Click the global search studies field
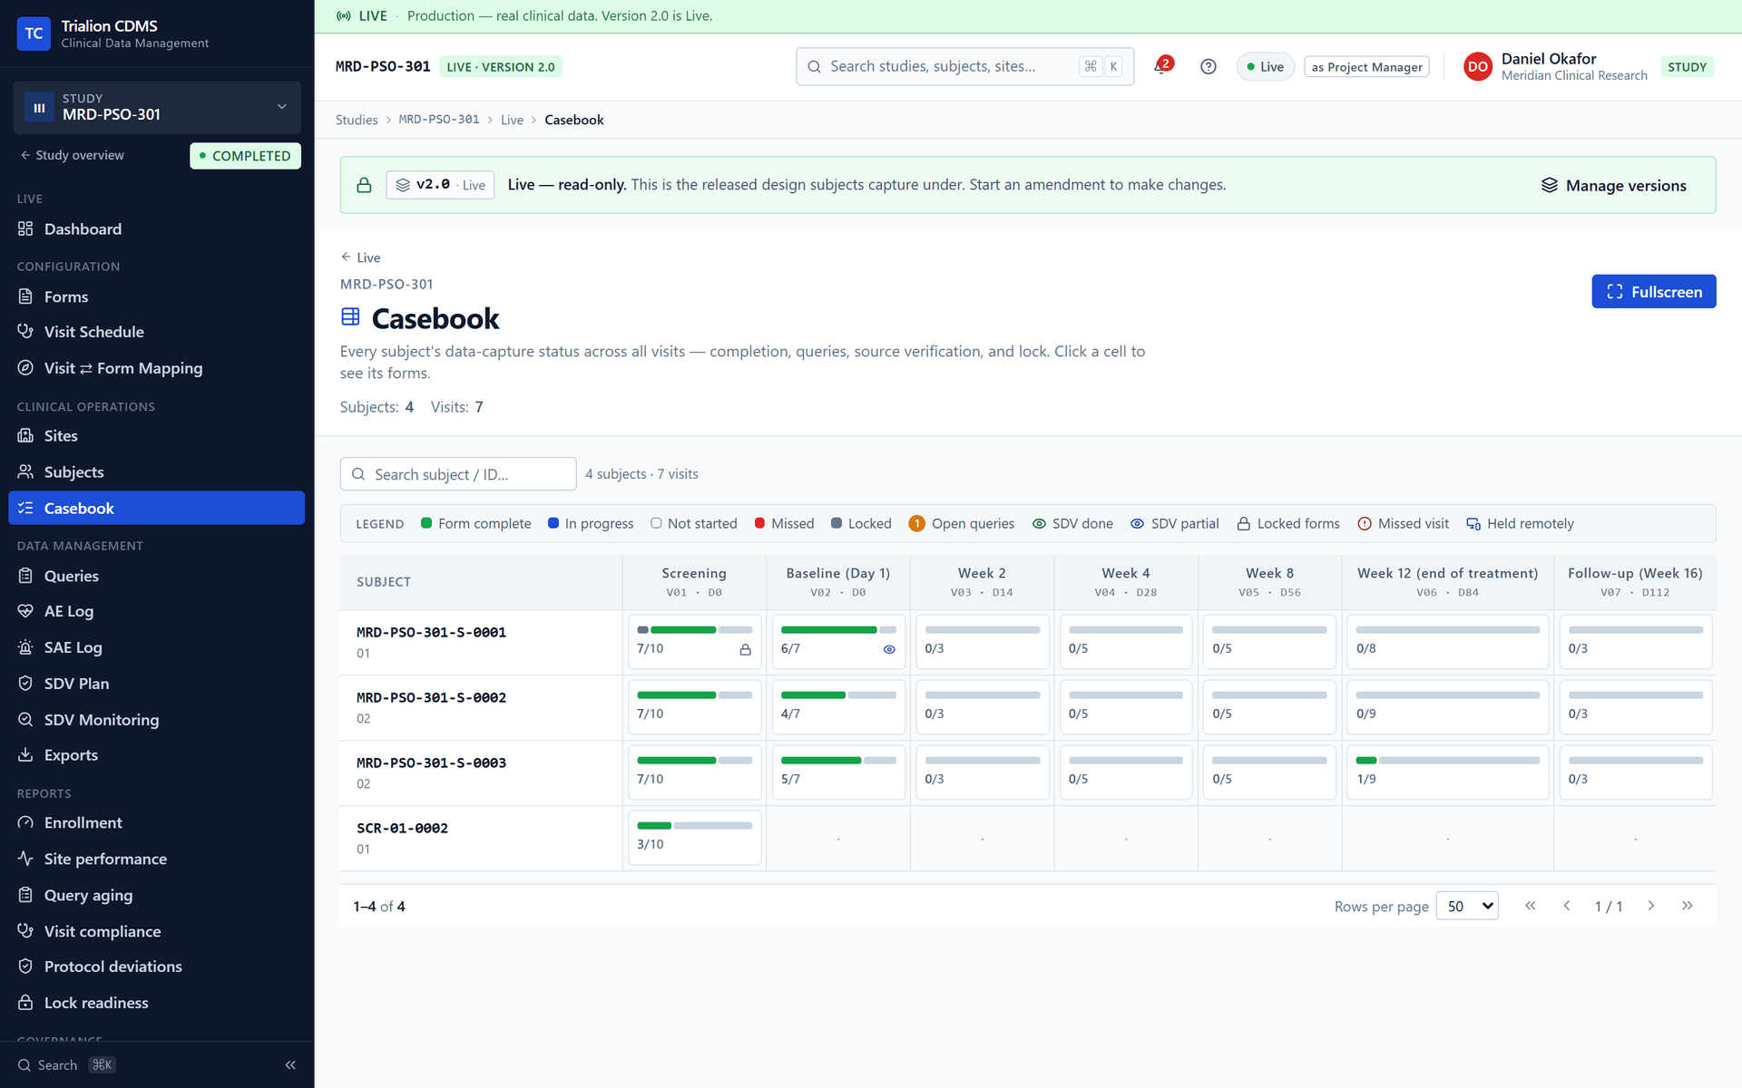Image resolution: width=1742 pixels, height=1088 pixels. point(964,66)
